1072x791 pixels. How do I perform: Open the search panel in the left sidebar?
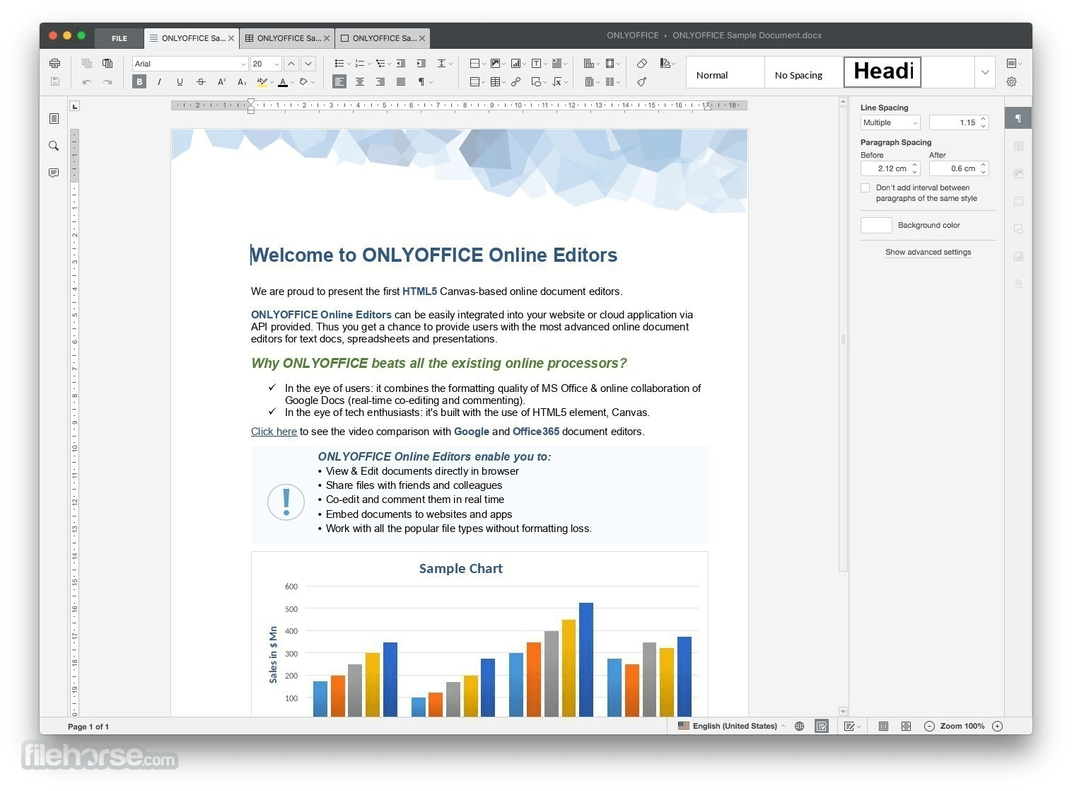pyautogui.click(x=54, y=146)
